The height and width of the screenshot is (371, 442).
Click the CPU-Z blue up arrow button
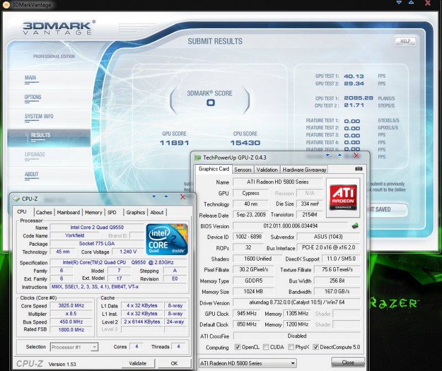(x=166, y=196)
